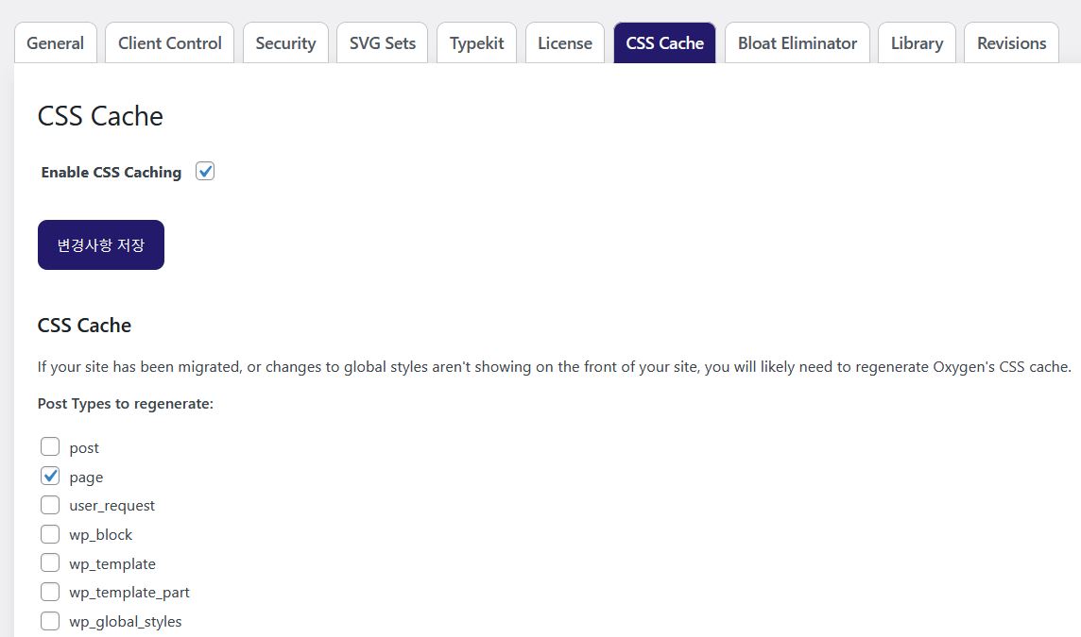Enable the user_request checkbox
Image resolution: width=1081 pixels, height=637 pixels.
pos(50,505)
